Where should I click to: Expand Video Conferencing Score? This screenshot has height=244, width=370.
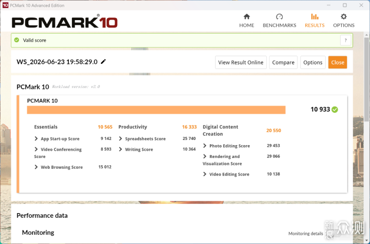click(36, 149)
